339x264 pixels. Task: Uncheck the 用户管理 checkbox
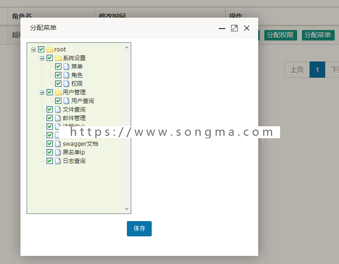50,92
